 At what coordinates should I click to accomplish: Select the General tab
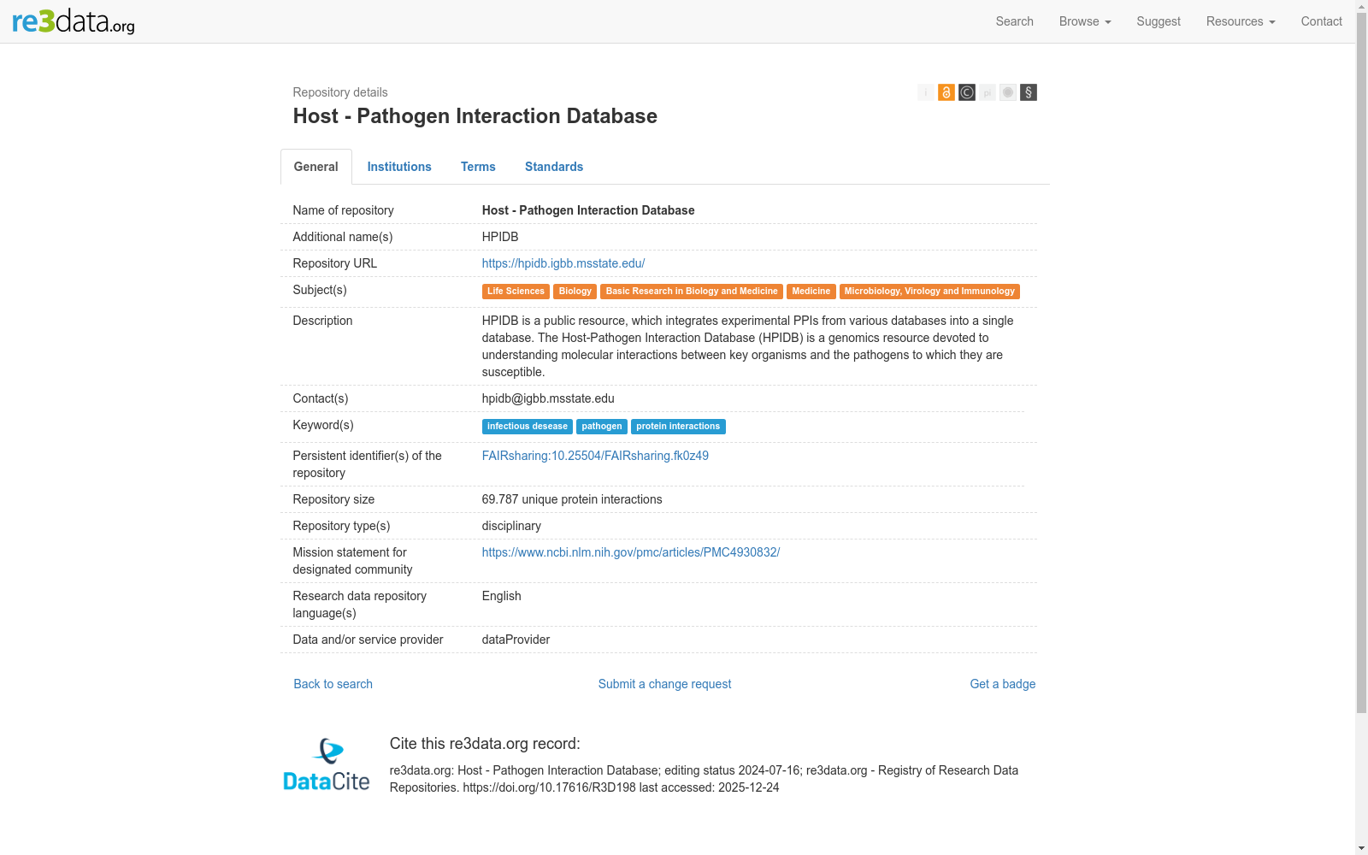pos(316,167)
